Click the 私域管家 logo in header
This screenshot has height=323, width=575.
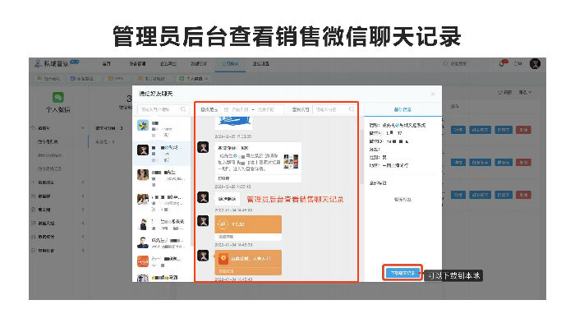tap(56, 63)
